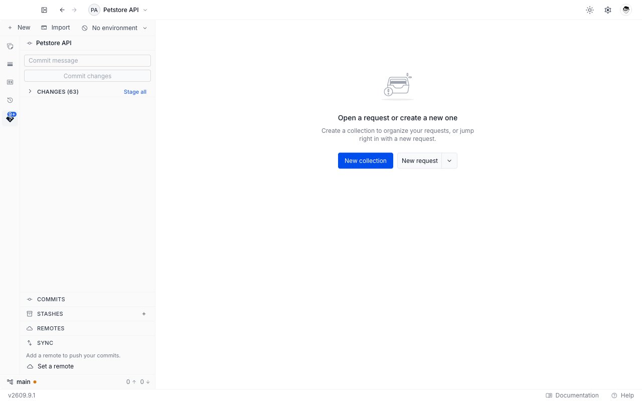Image resolution: width=642 pixels, height=401 pixels.
Task: Toggle the light/dark theme sun icon
Action: tap(590, 10)
